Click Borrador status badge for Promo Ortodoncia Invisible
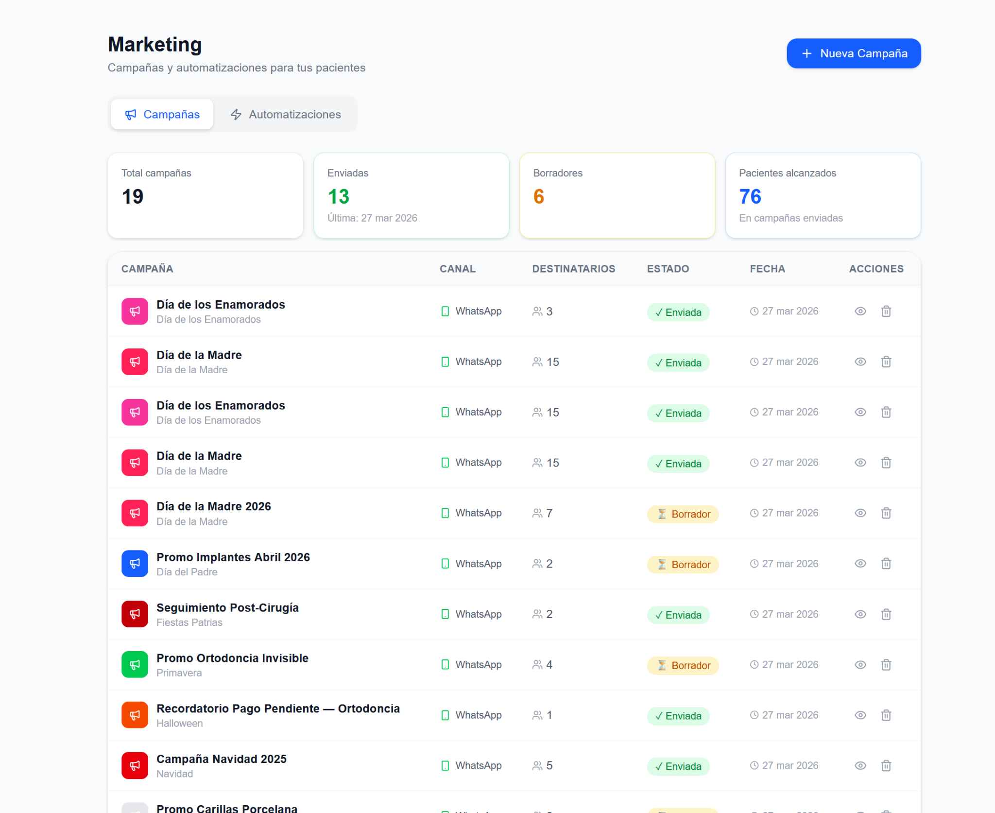Viewport: 995px width, 813px height. click(x=683, y=665)
